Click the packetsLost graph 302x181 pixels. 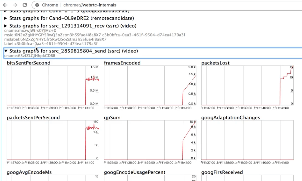(x=247, y=86)
